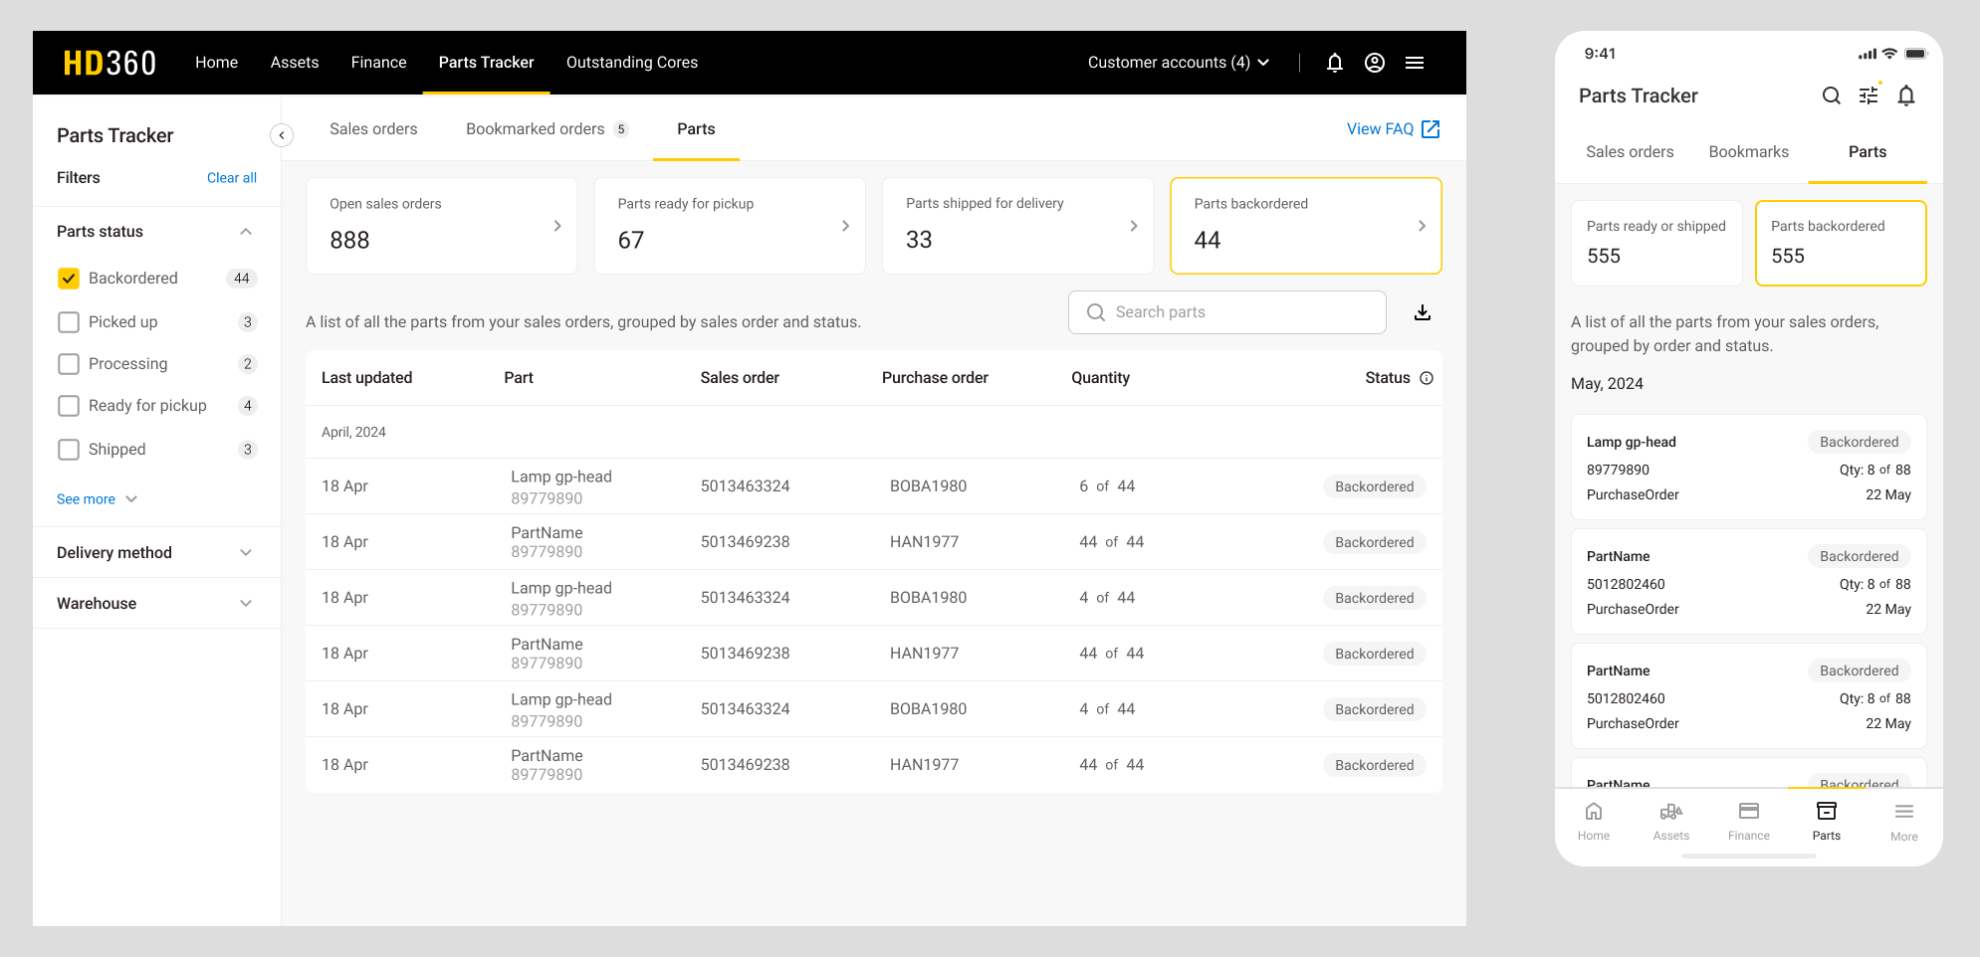This screenshot has height=957, width=1980.
Task: Tap Home in mobile bottom navigation
Action: pos(1594,822)
